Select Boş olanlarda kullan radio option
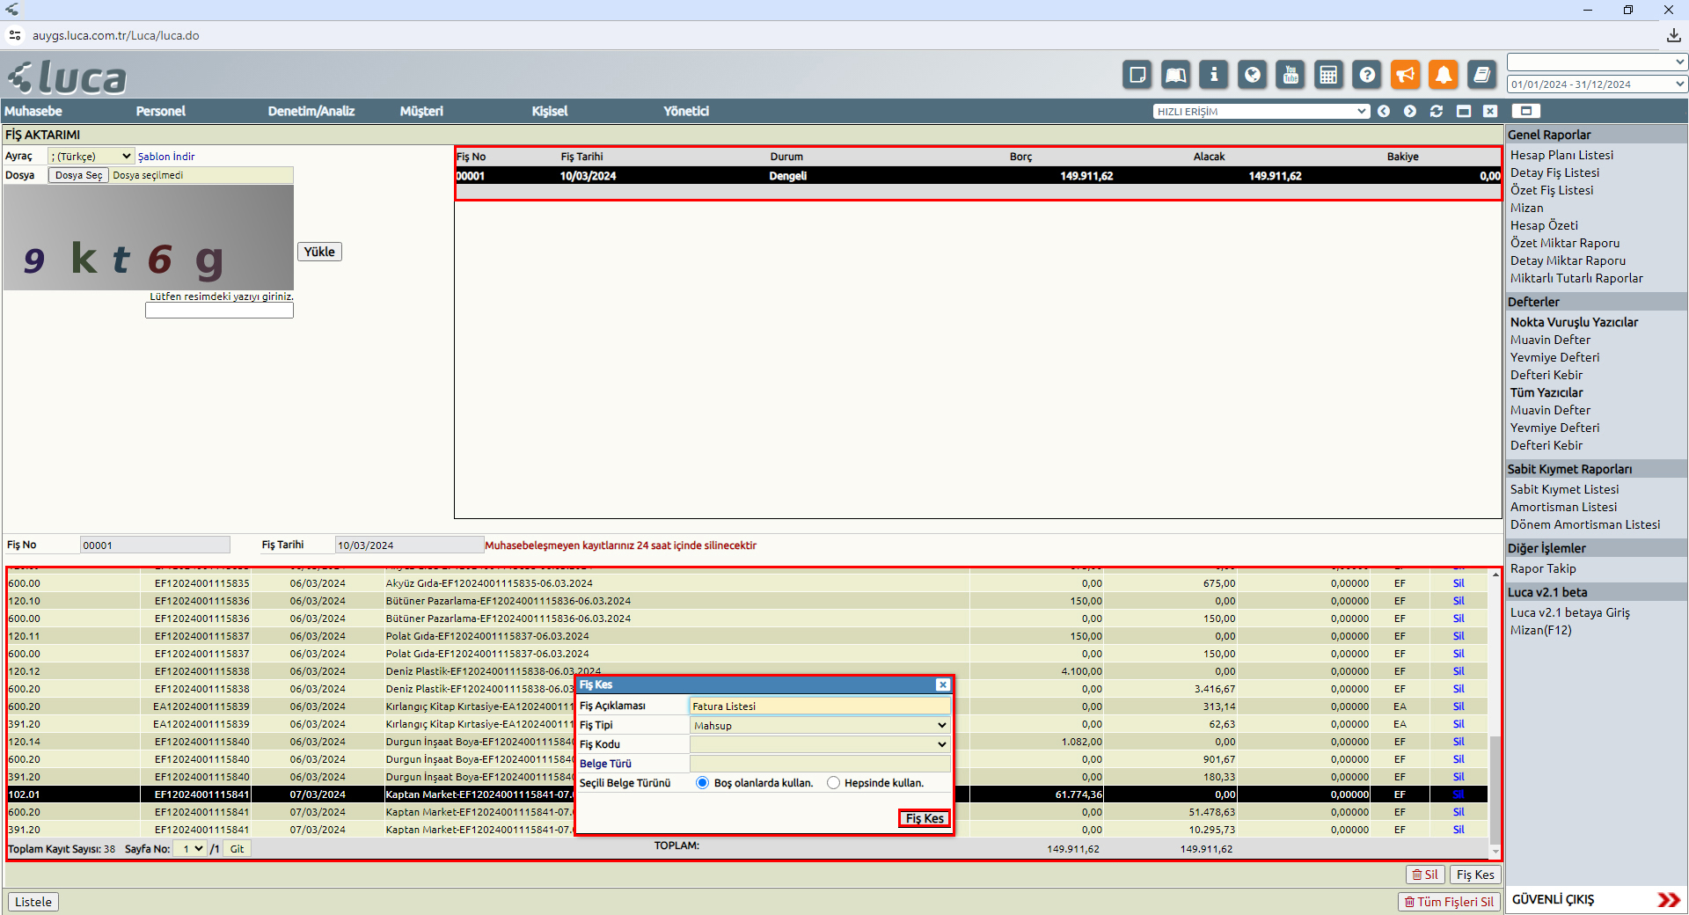 point(702,783)
